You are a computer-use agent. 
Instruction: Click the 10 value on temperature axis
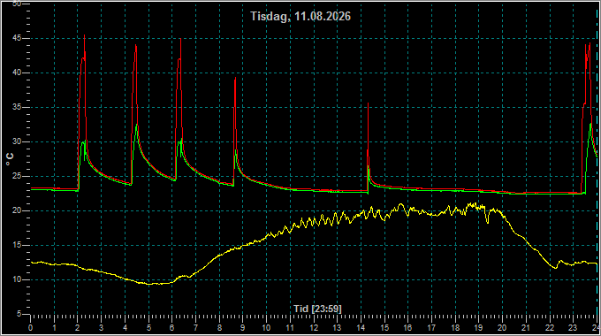tap(17, 279)
